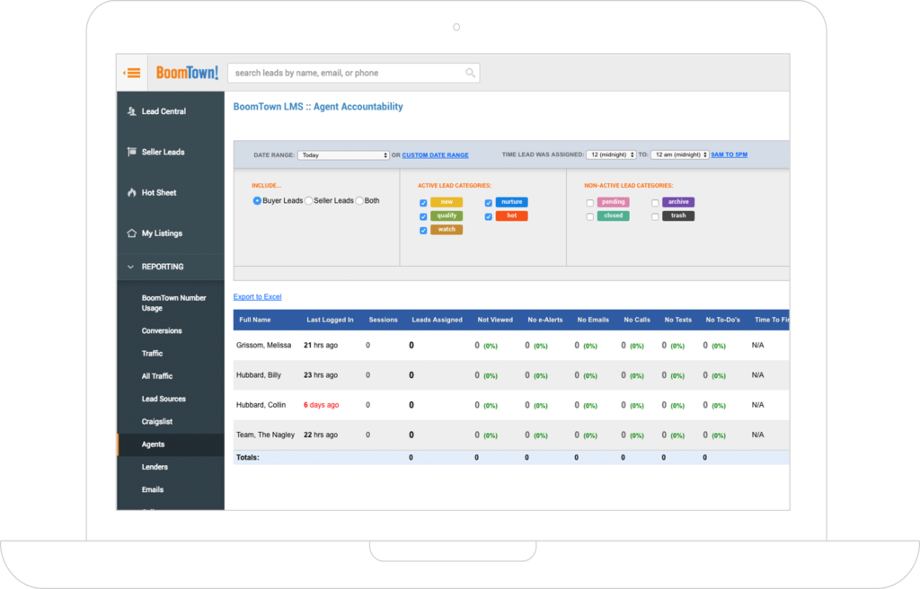Collapse the REPORTING section chevron

(x=130, y=267)
